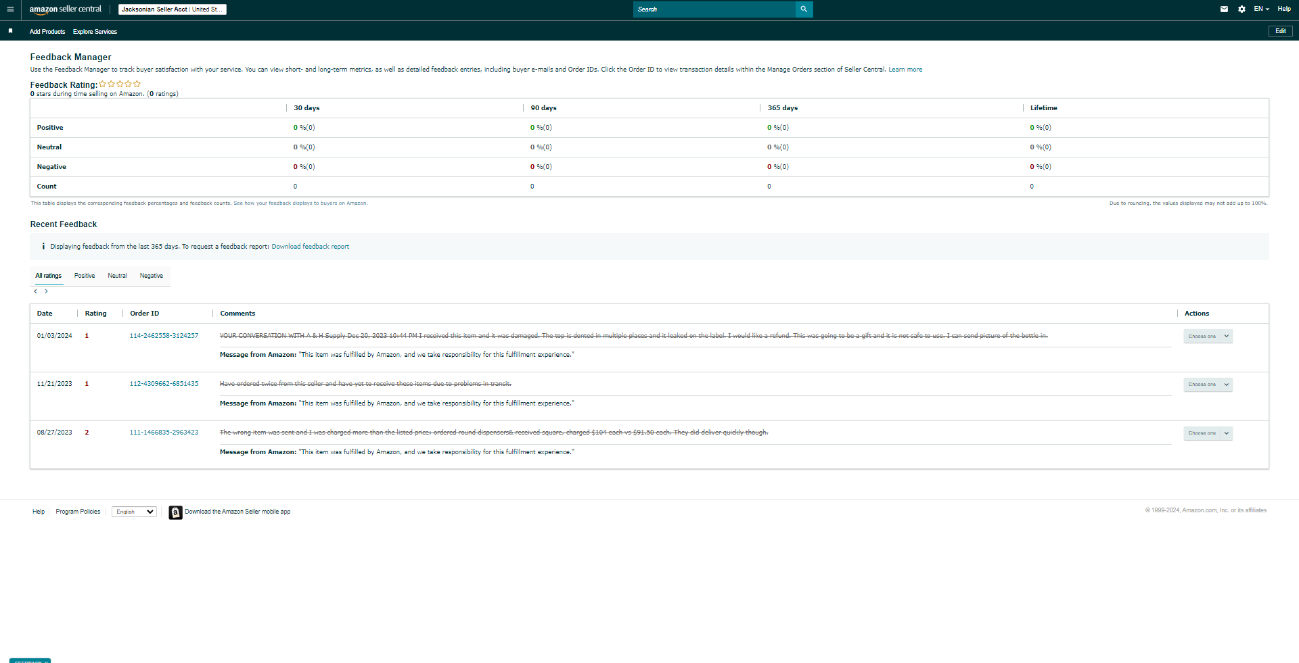Click the 365 days column header
Image resolution: width=1299 pixels, height=663 pixels.
click(783, 108)
